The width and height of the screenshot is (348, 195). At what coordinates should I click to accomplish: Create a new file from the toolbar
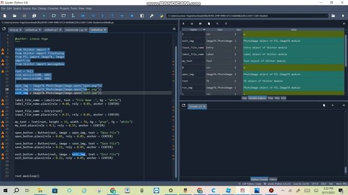[5, 16]
